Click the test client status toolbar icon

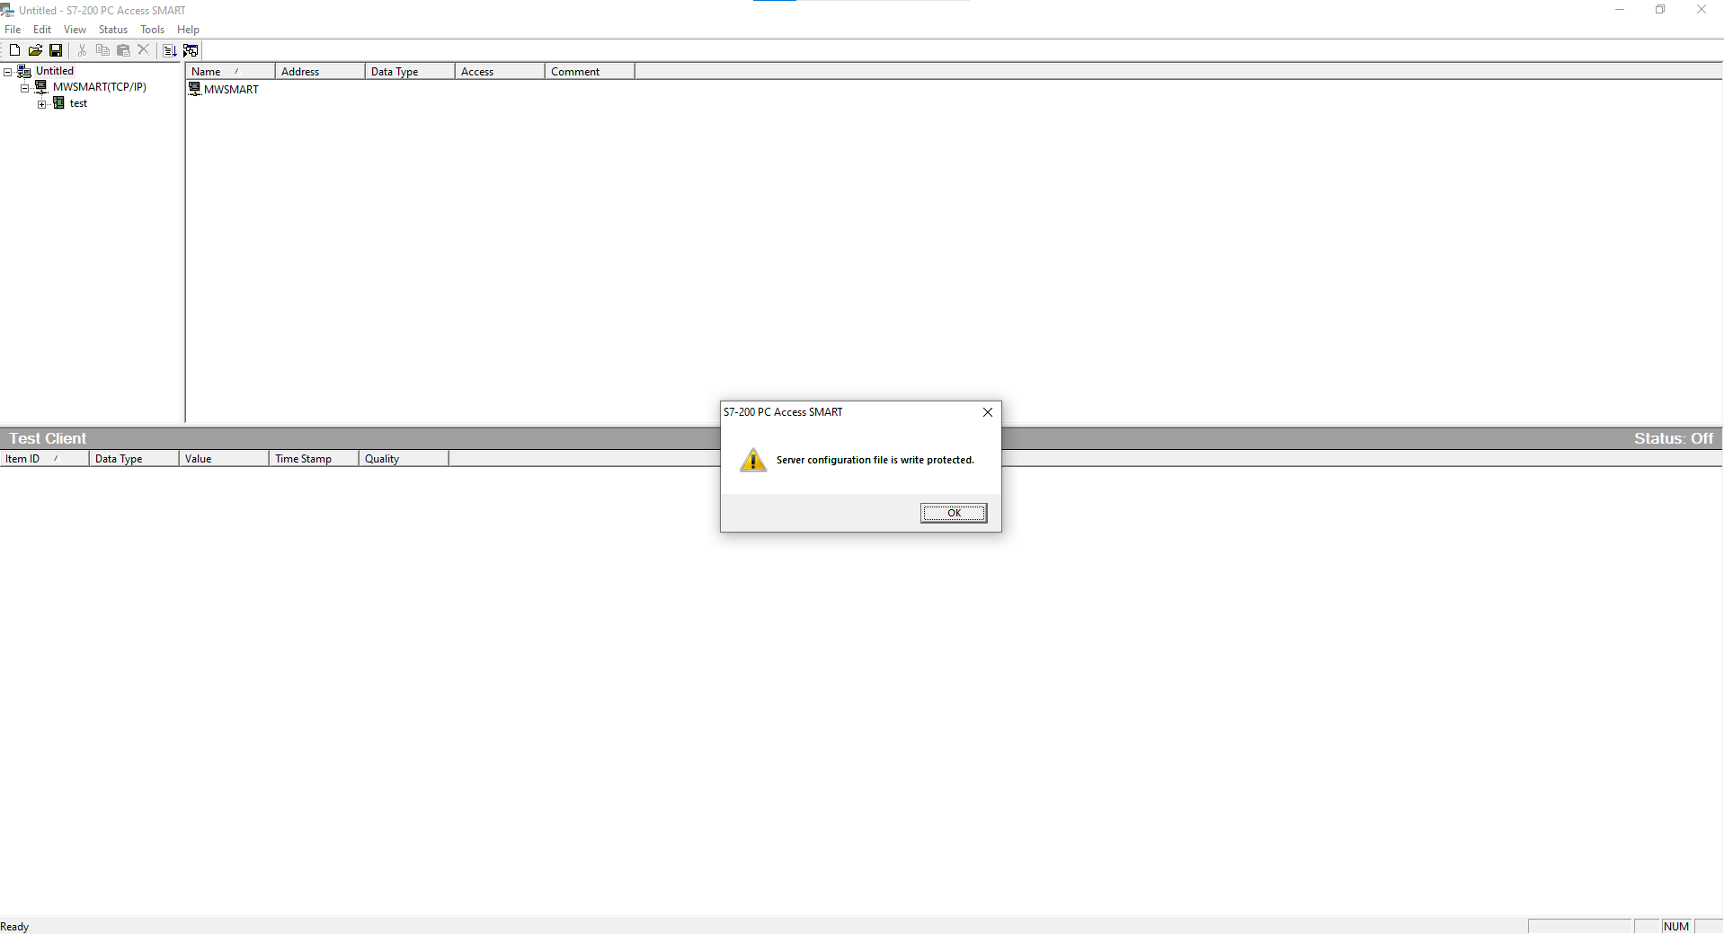click(191, 50)
